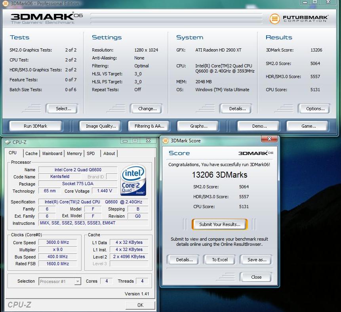Click the 3DMark Score value 13206 under Results
341x312 pixels.
coord(316,50)
